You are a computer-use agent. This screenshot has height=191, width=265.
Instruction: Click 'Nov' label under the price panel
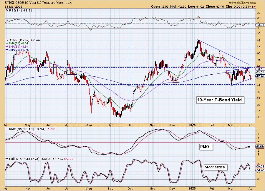153,125
